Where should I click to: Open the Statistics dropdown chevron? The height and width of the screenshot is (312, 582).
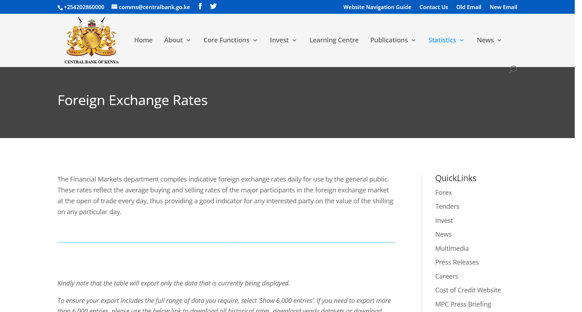point(462,41)
